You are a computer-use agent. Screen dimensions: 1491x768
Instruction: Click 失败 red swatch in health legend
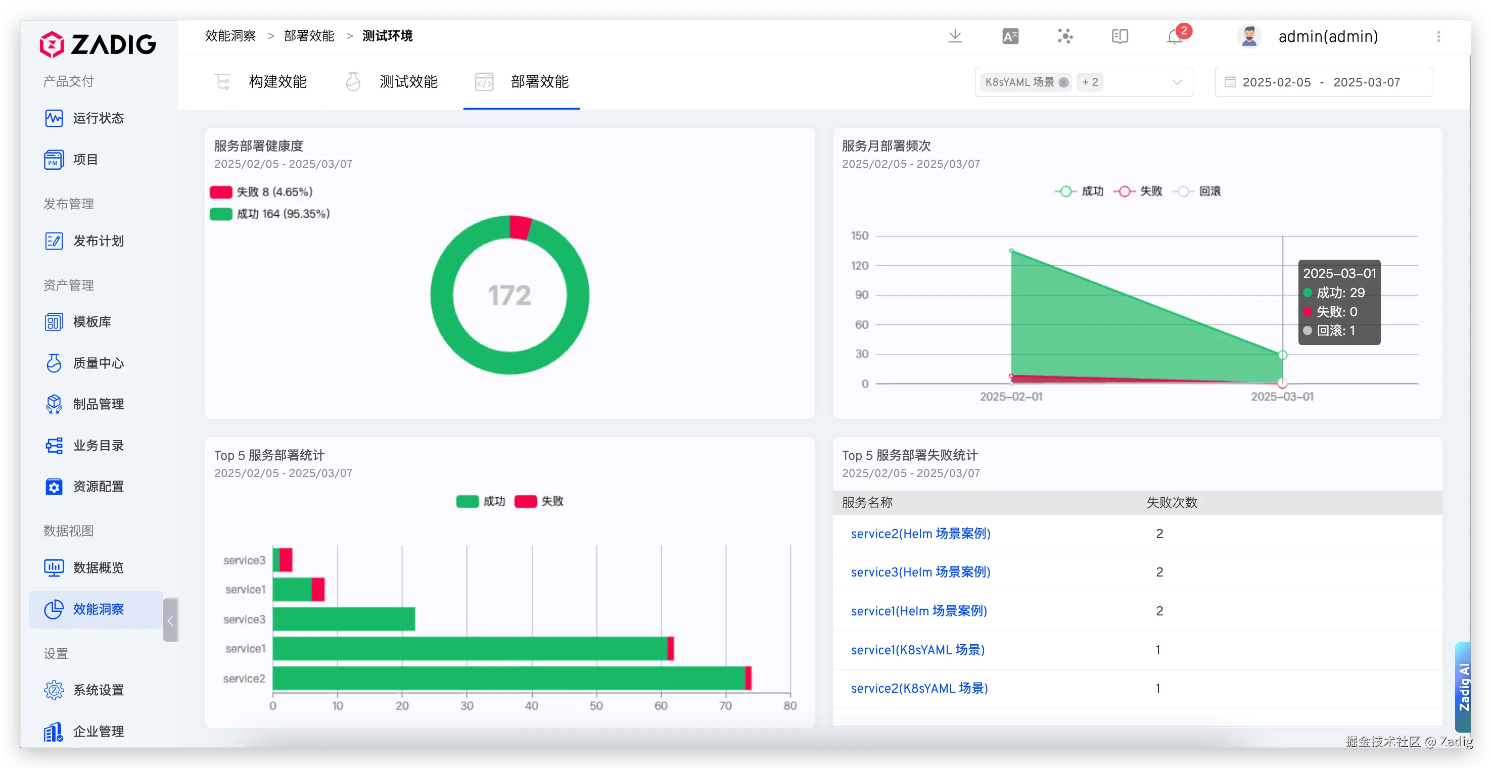click(x=221, y=192)
